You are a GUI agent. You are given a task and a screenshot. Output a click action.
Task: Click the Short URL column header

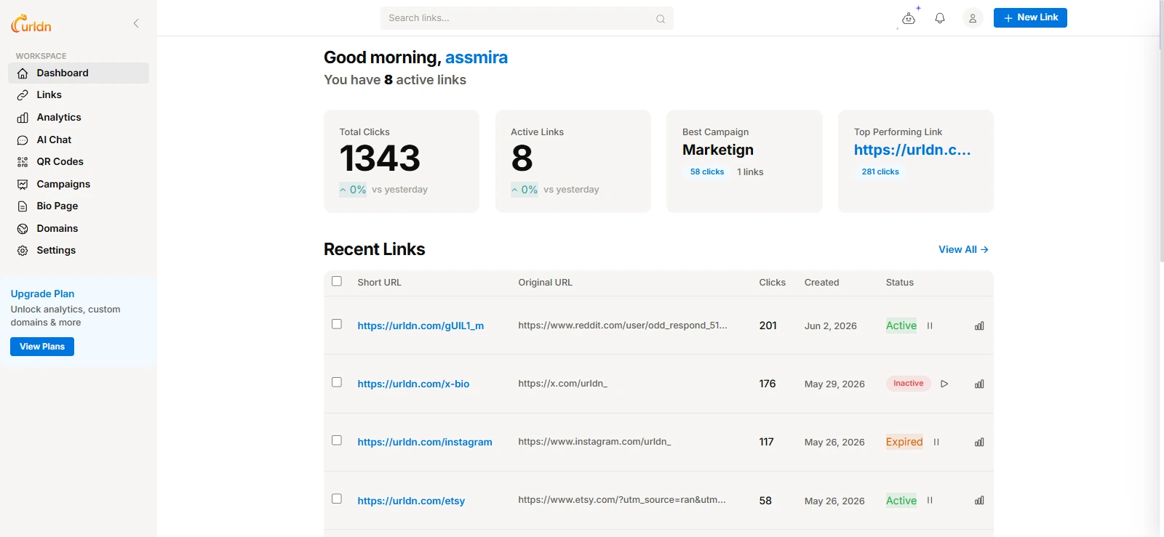pyautogui.click(x=379, y=283)
